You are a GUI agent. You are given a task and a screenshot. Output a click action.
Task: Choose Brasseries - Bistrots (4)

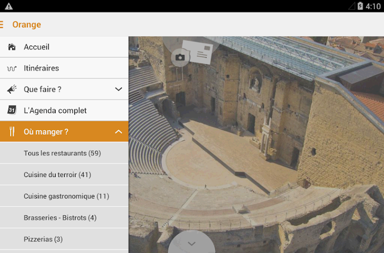pyautogui.click(x=60, y=218)
